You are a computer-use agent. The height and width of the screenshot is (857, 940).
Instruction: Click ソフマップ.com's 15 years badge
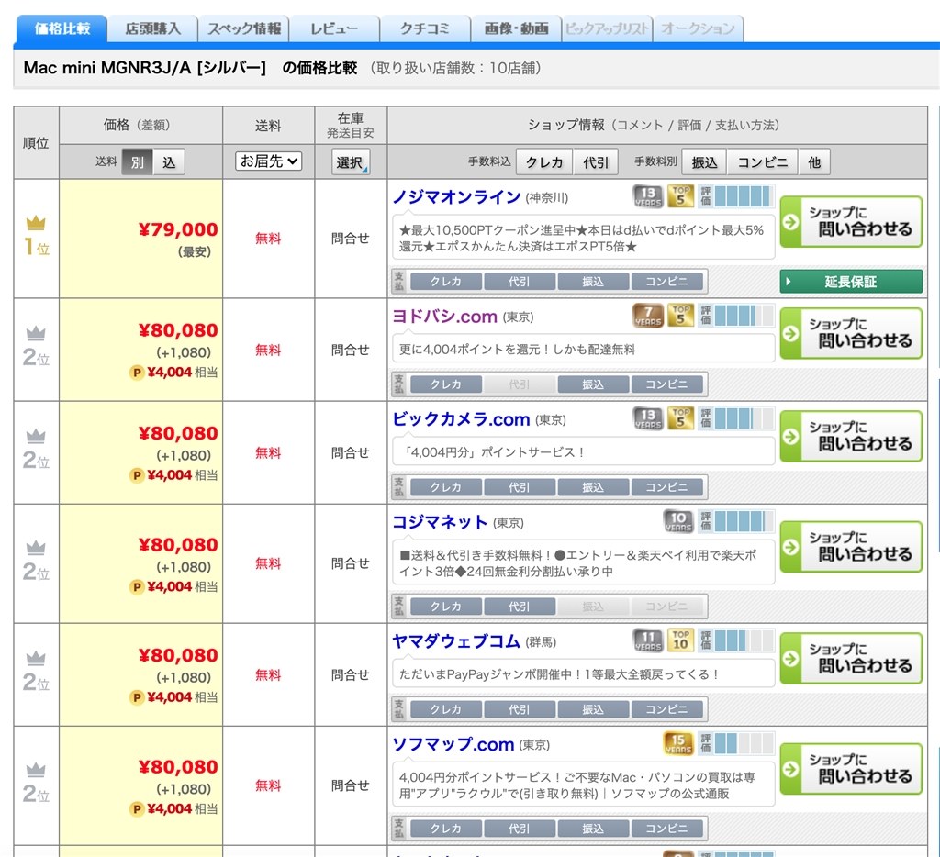tap(678, 743)
